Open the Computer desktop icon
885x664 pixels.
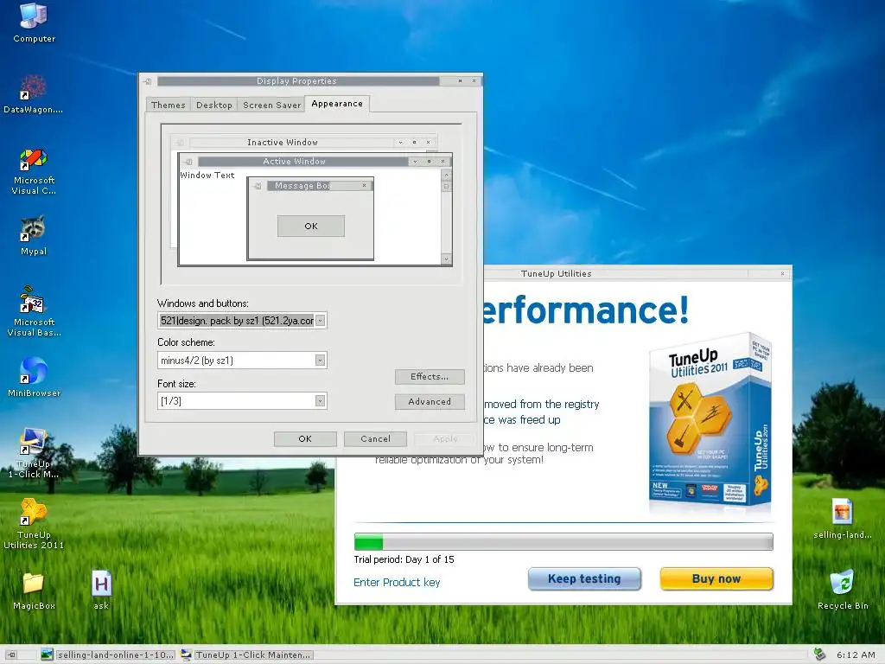pyautogui.click(x=34, y=22)
